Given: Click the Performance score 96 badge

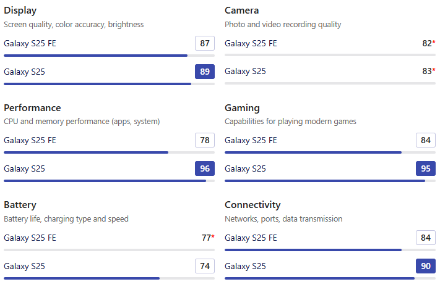Looking at the screenshot, I should click(x=205, y=168).
